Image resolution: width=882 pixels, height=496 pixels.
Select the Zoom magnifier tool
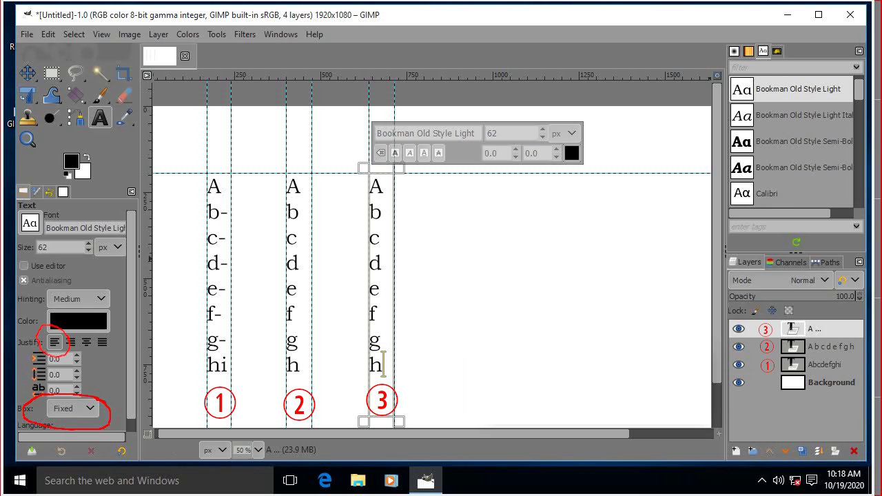click(x=28, y=140)
